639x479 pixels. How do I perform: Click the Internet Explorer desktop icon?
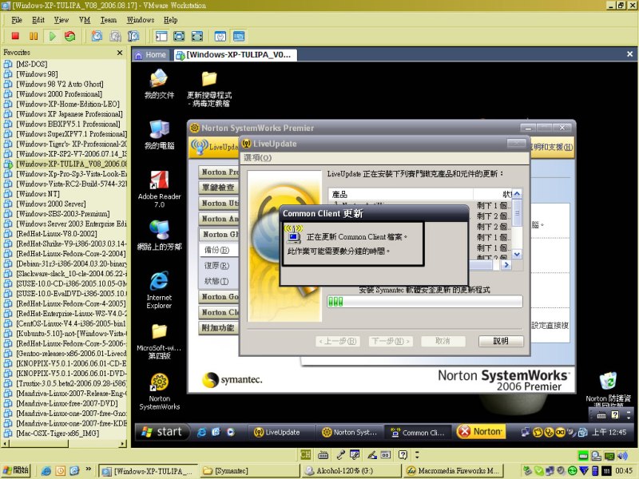click(x=159, y=290)
